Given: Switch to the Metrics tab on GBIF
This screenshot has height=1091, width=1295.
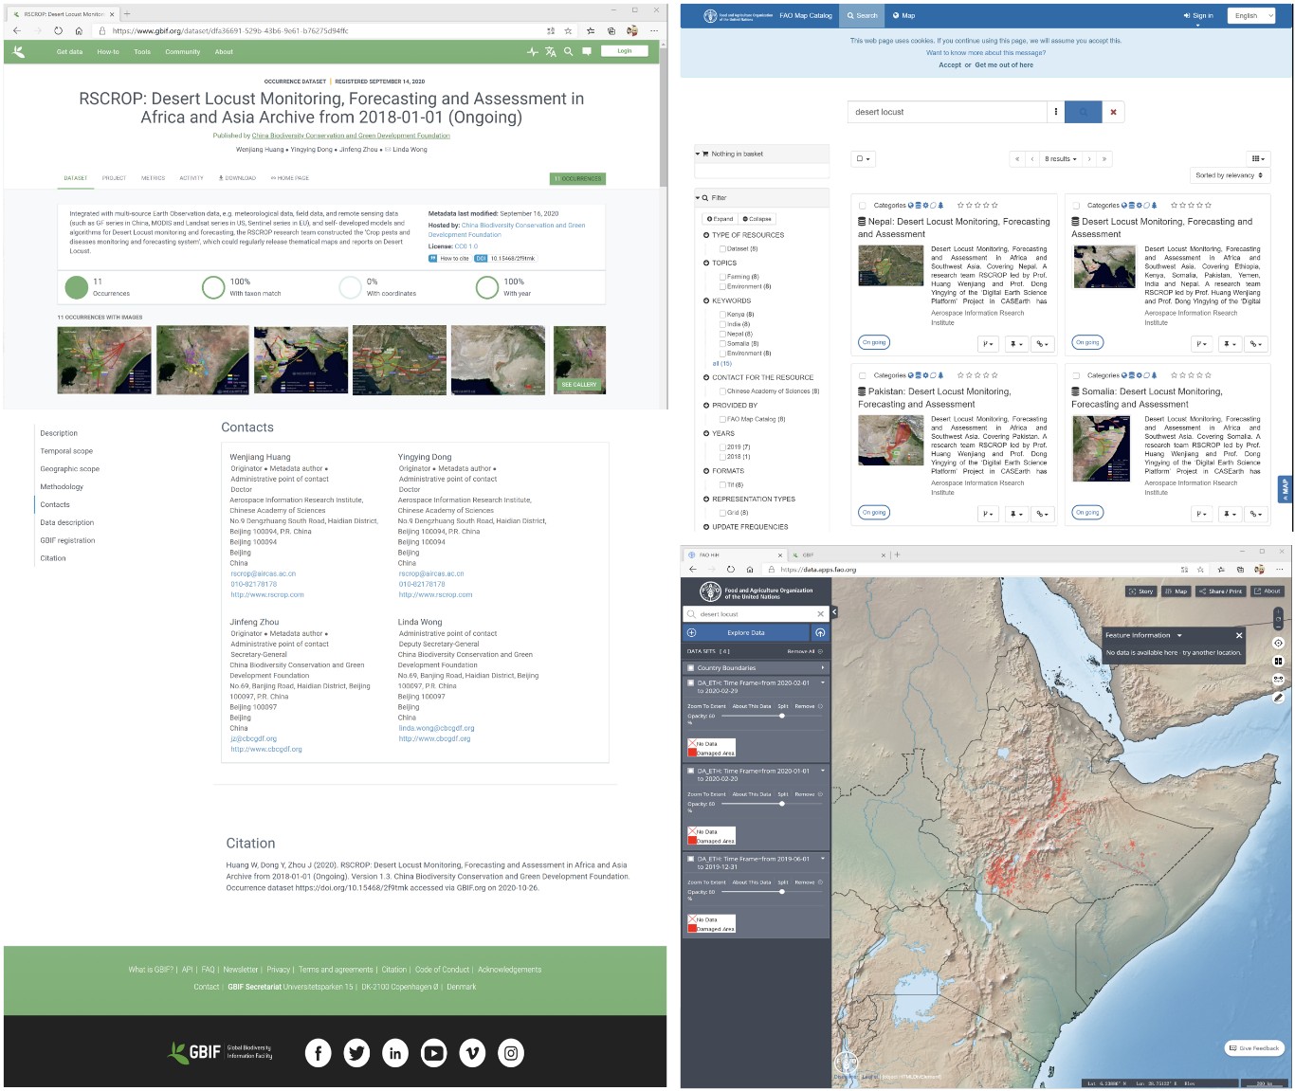Looking at the screenshot, I should pos(153,178).
